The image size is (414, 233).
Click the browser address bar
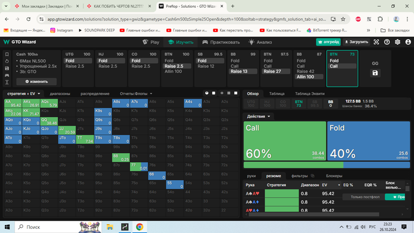pos(186,19)
